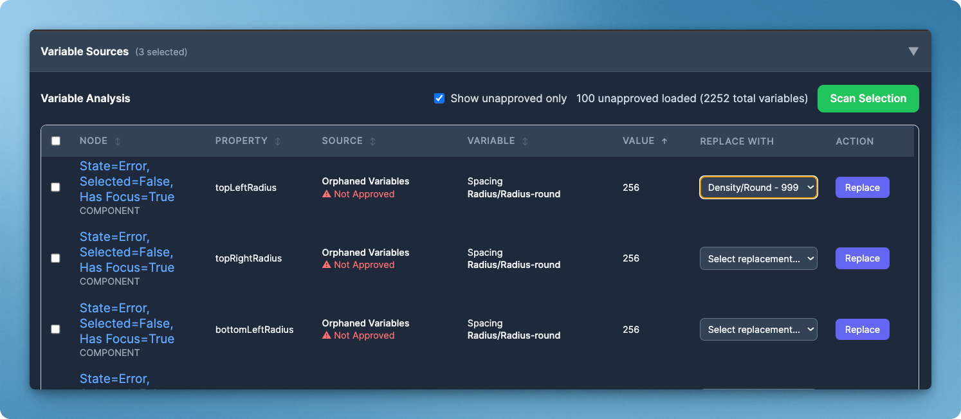Click the Variable Sources heading
Image resolution: width=961 pixels, height=419 pixels.
(x=85, y=51)
